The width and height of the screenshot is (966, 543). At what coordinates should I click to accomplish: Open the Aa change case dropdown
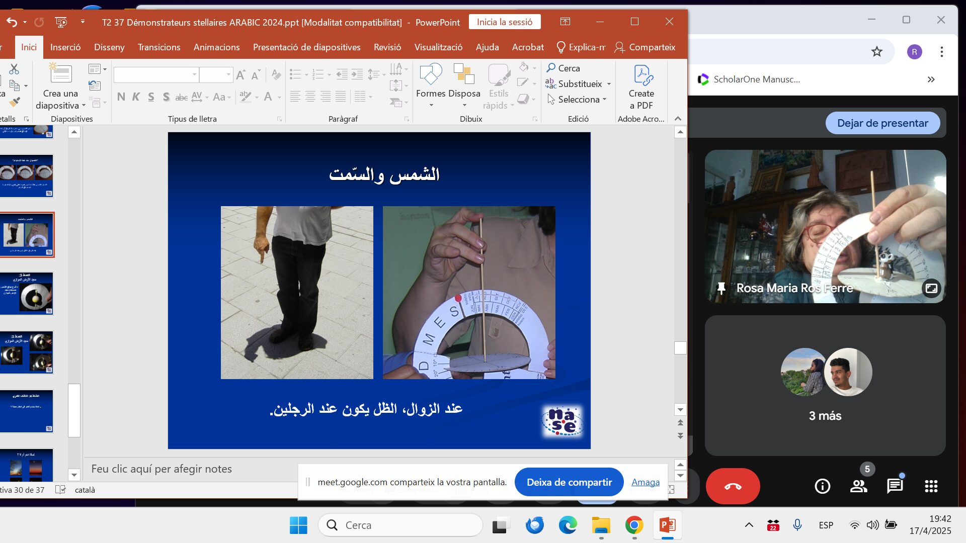click(x=221, y=97)
